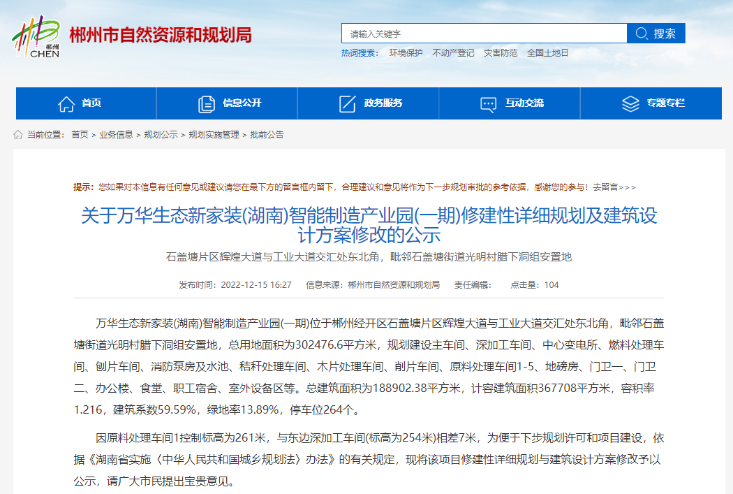Click the edit icon beside 政务服务
The image size is (733, 494).
pyautogui.click(x=348, y=104)
